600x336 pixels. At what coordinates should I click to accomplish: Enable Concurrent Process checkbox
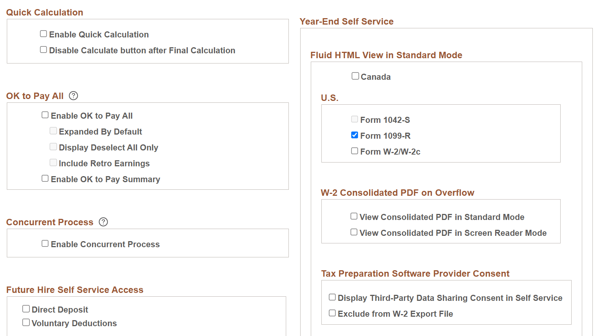(x=45, y=243)
